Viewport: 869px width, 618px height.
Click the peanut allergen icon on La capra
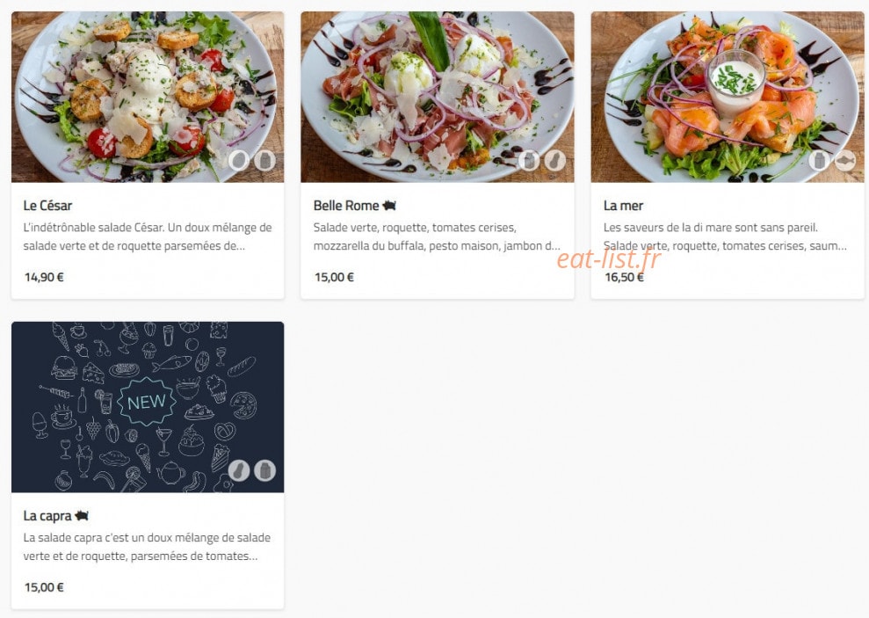(x=239, y=470)
